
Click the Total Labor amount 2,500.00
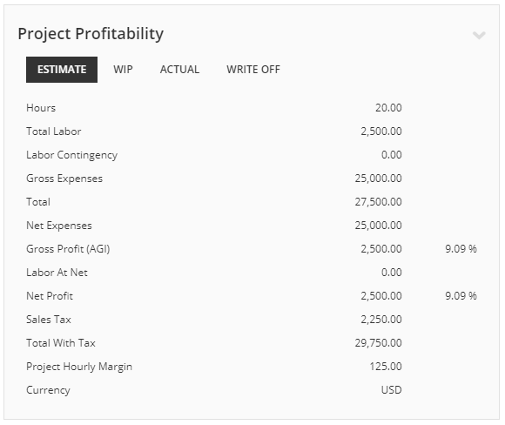(381, 132)
